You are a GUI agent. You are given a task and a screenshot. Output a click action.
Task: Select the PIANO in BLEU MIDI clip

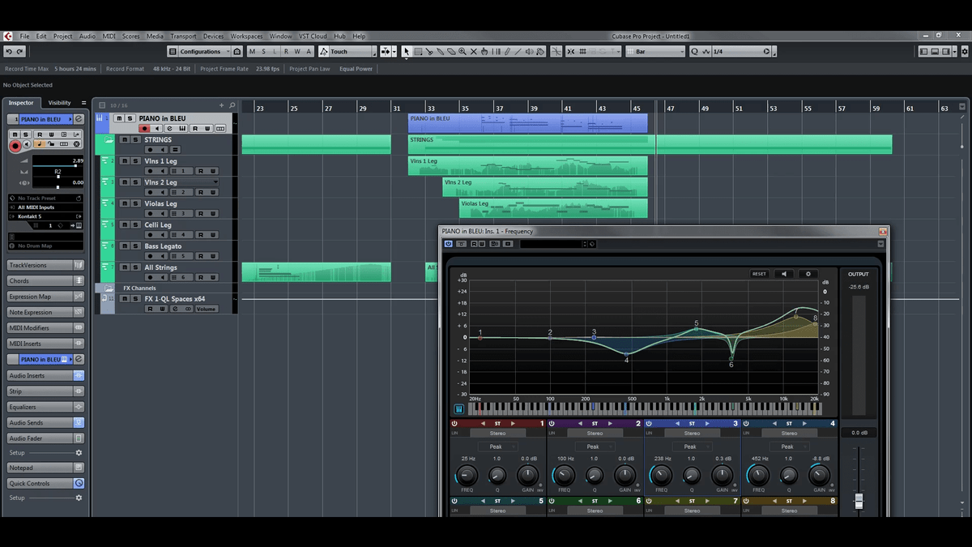point(527,122)
